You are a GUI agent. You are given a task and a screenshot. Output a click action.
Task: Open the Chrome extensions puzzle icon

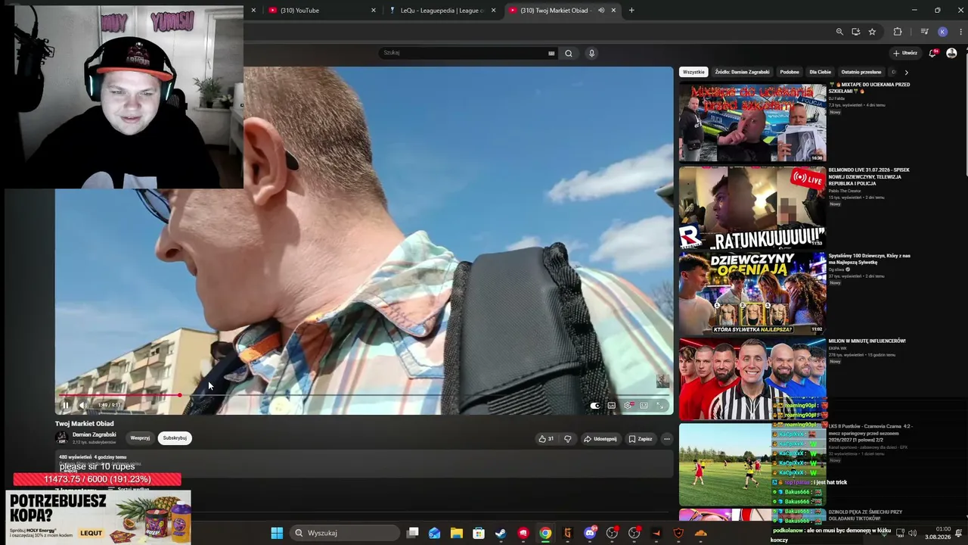click(898, 32)
